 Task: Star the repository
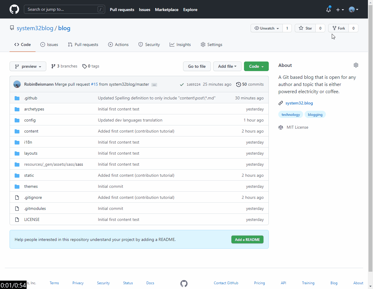(x=305, y=28)
